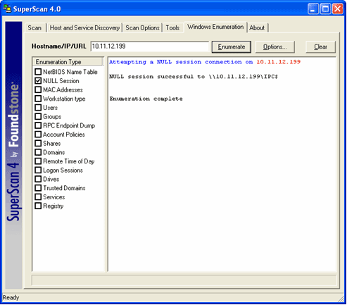Open enumeration Options dialog
The image size is (347, 305).
pos(275,46)
